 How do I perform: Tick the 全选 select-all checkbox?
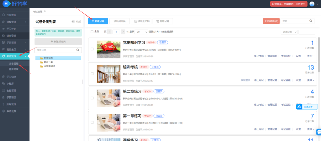point(92,32)
